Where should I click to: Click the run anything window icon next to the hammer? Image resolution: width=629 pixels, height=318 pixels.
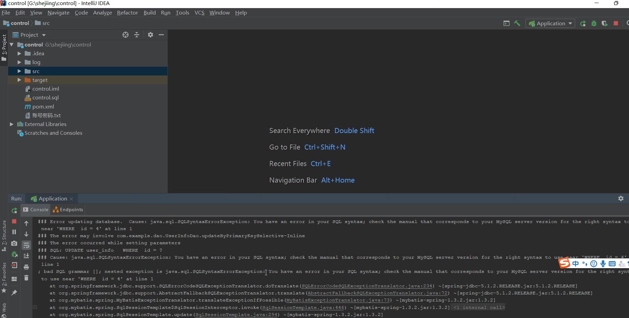point(506,23)
